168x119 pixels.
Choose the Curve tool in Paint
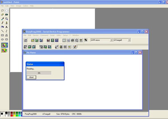(7, 31)
